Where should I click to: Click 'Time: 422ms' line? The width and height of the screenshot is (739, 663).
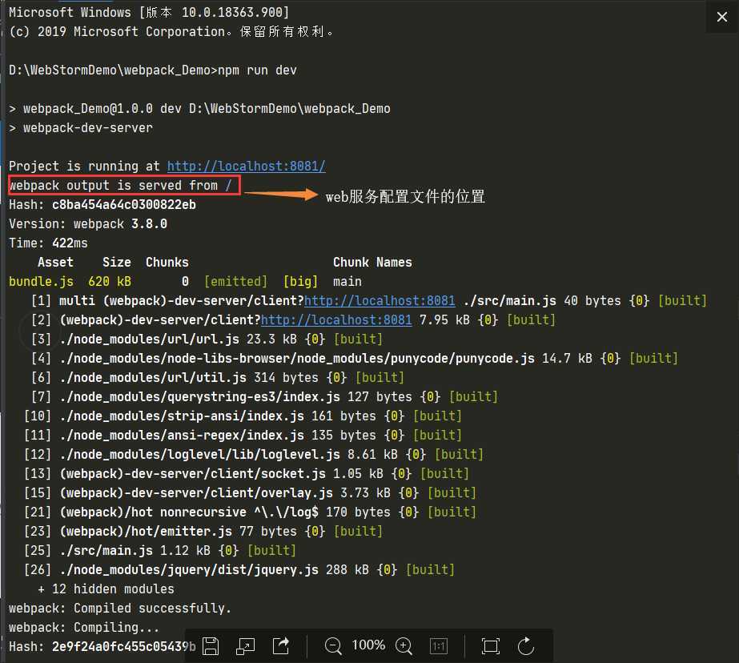click(x=48, y=243)
